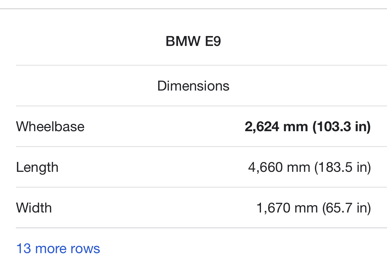Click the number 13 in the rows link
This screenshot has width=387, height=268.
(x=23, y=249)
